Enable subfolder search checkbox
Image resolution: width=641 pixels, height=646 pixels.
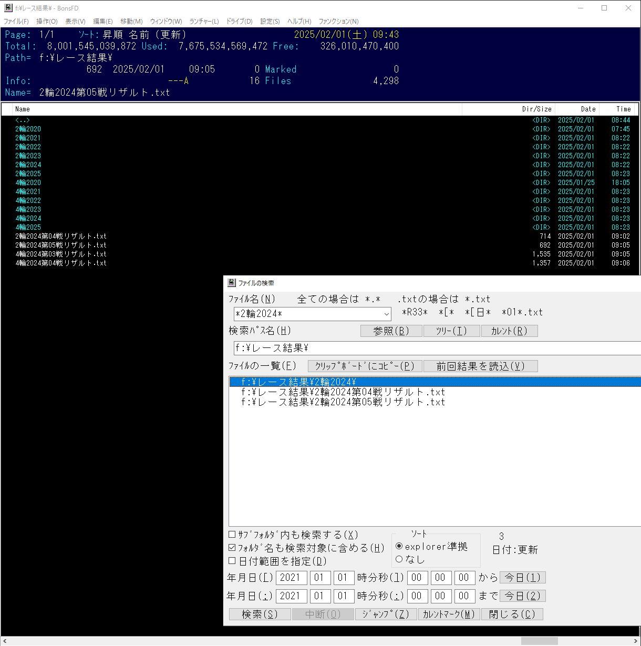pos(232,535)
